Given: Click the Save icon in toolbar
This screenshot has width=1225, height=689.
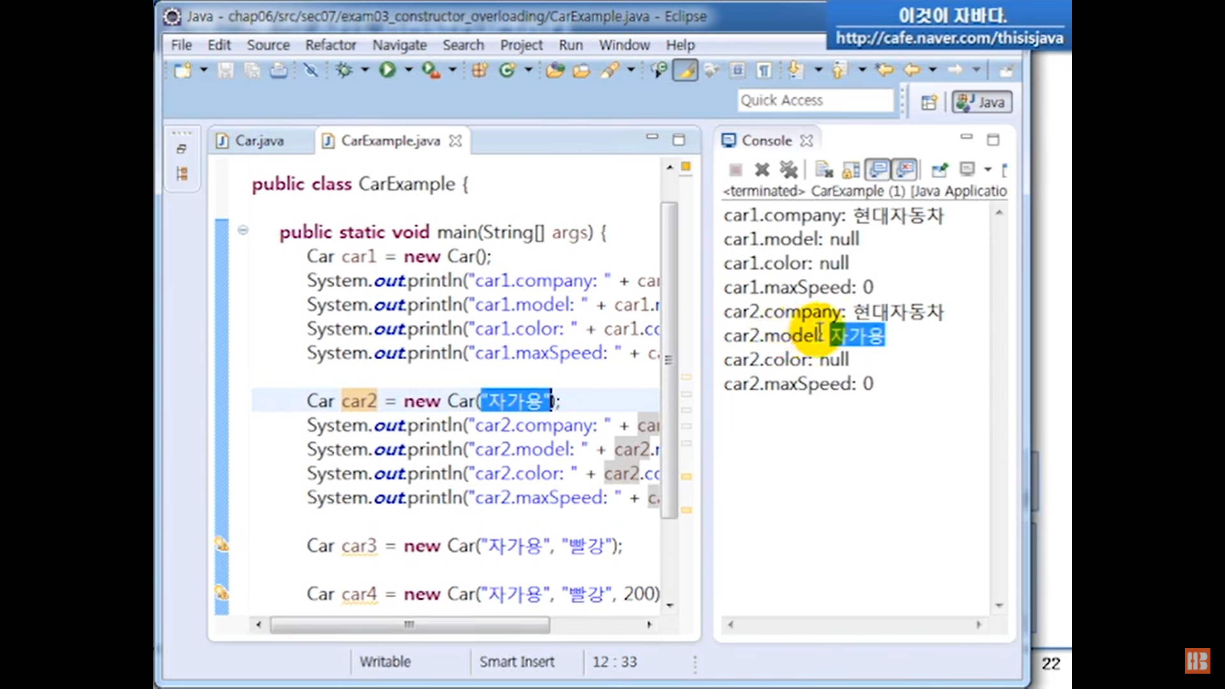Looking at the screenshot, I should (225, 70).
